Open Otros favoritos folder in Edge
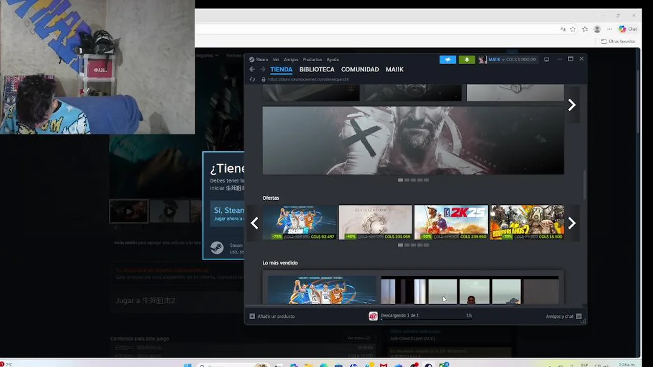Screen dimensions: 653x367 [x=618, y=41]
